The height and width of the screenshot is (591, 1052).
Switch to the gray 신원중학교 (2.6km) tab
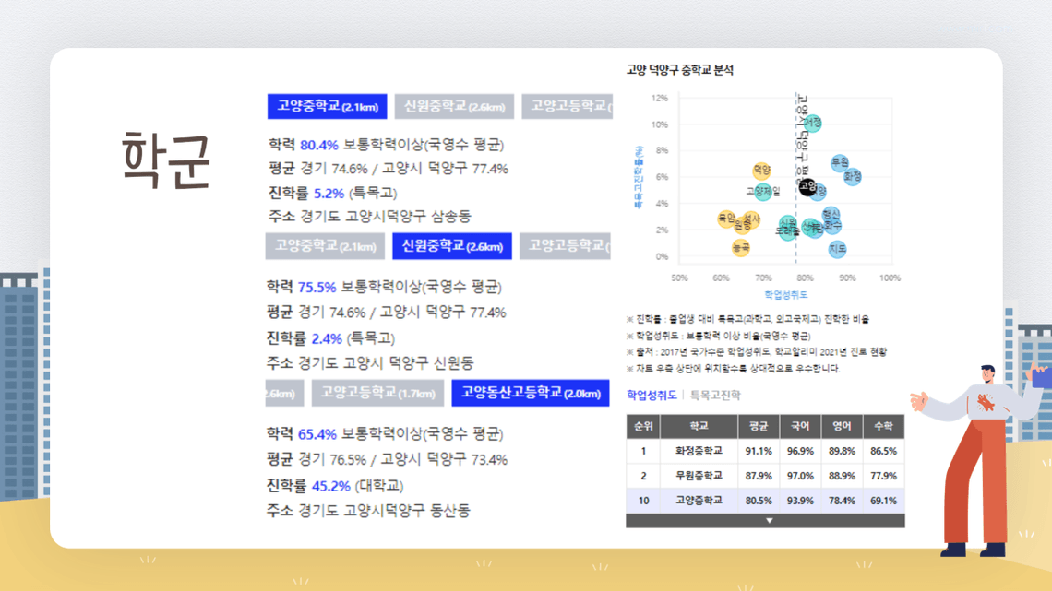(x=454, y=107)
